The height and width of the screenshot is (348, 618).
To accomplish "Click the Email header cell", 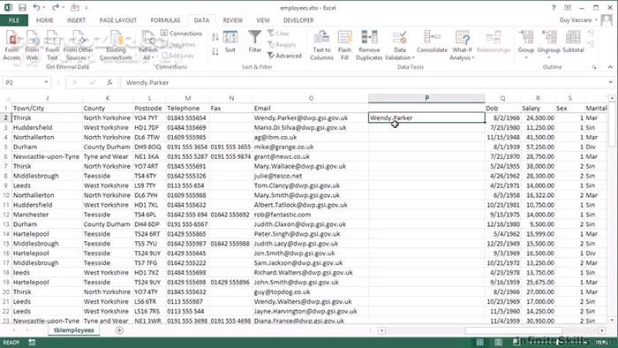I will click(x=311, y=108).
